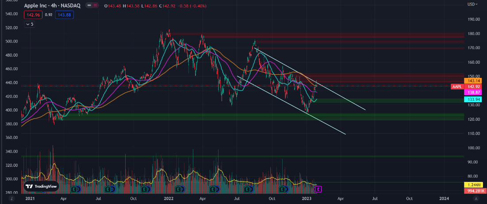This screenshot has width=487, height=204.
Task: Click the red AAPL 142.92 price label
Action: click(466, 86)
